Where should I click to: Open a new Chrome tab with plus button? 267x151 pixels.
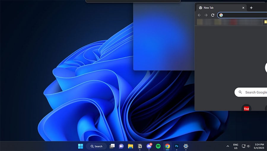251,8
